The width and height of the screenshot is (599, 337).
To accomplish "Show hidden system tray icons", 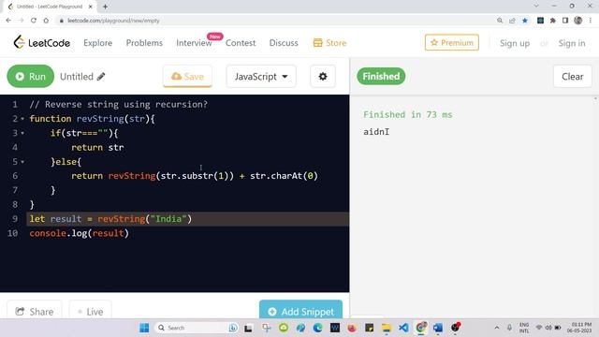I will coord(497,328).
